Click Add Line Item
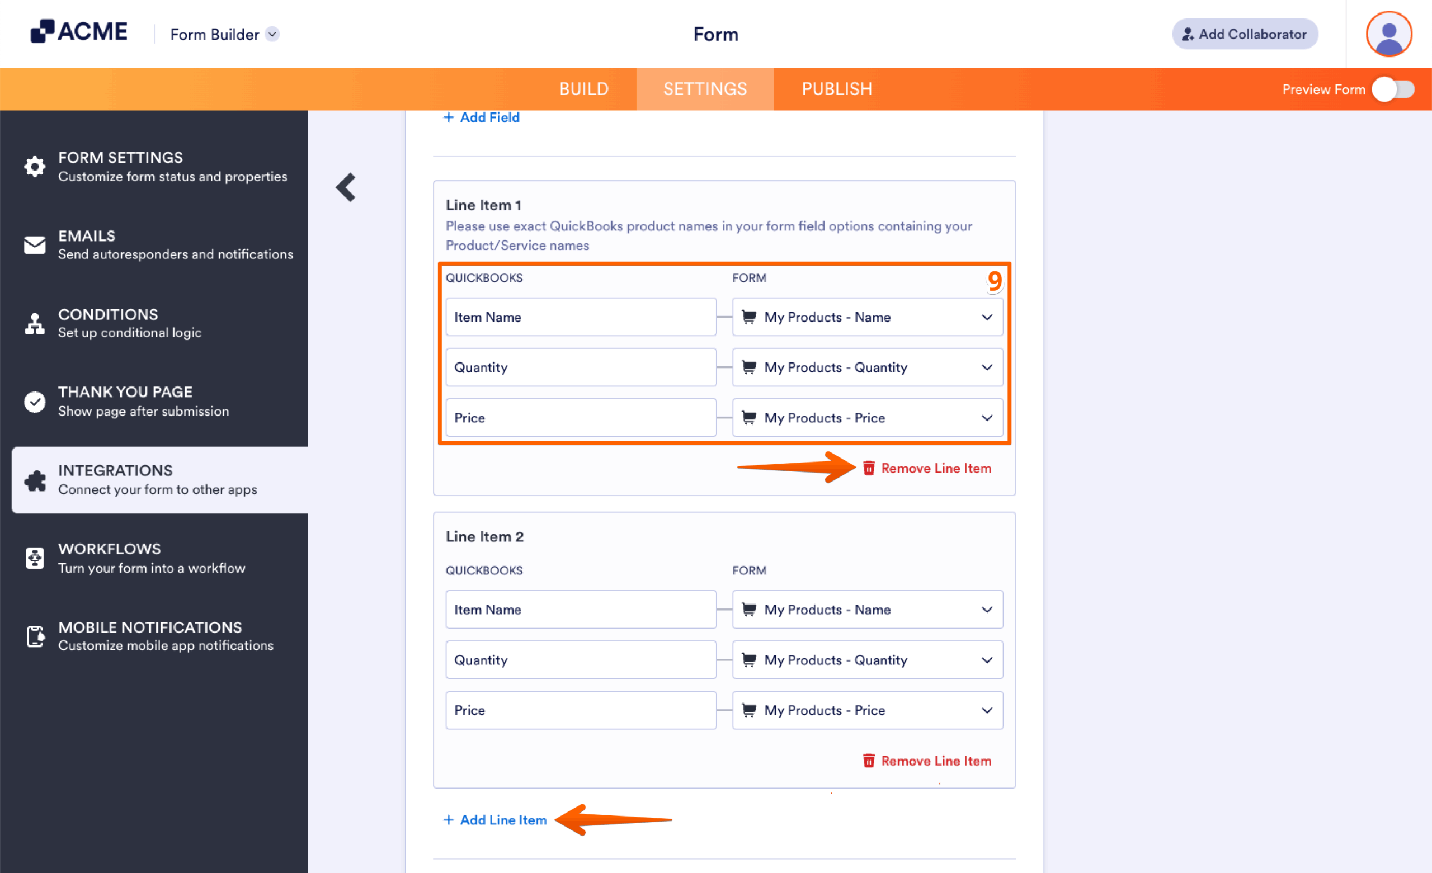The height and width of the screenshot is (873, 1432). point(494,819)
